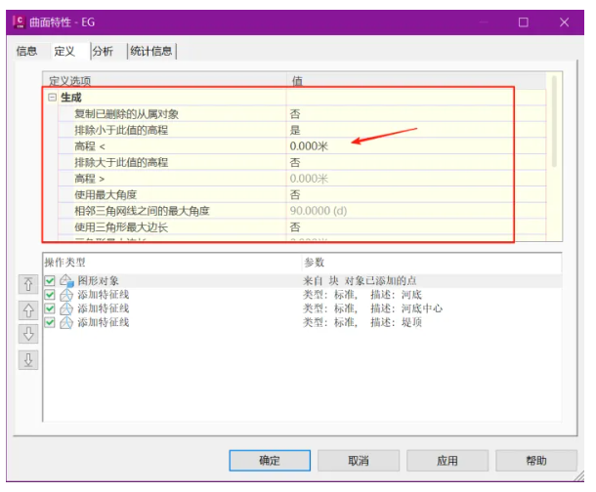Screen dimensions: 596x492
Task: Click 排除小于此值的高程 label
Action: (x=121, y=130)
